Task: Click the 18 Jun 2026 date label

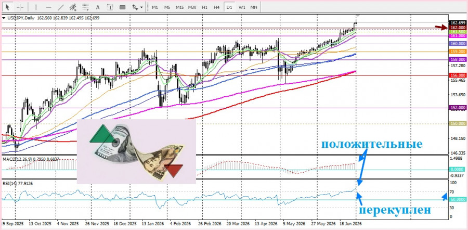Action: click(350, 223)
